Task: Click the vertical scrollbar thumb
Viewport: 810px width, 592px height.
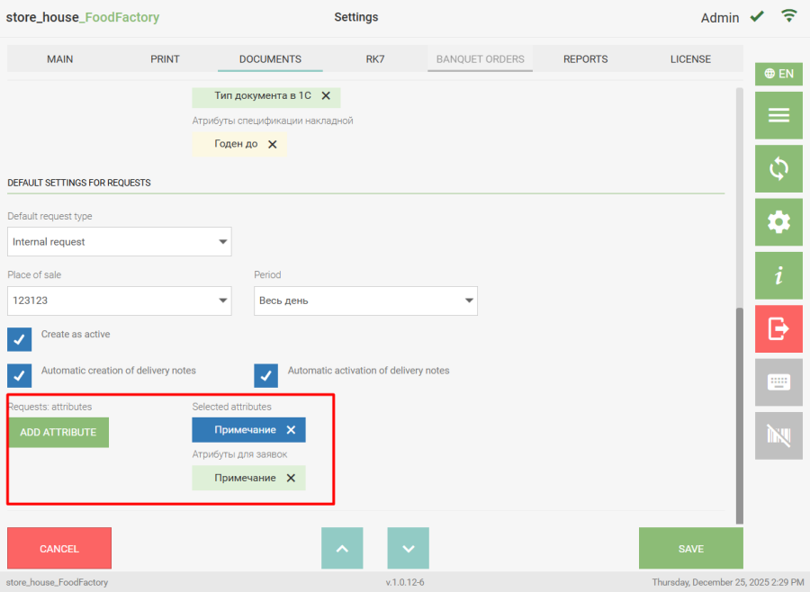Action: (740, 414)
